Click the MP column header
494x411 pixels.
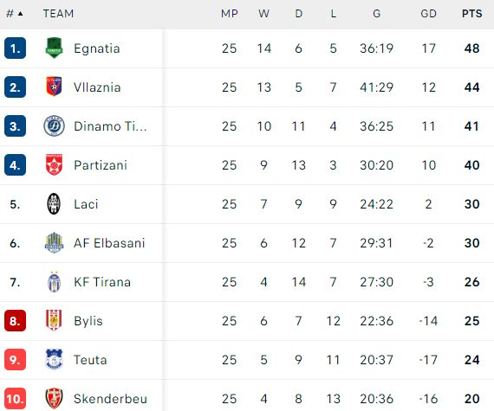[x=230, y=14]
